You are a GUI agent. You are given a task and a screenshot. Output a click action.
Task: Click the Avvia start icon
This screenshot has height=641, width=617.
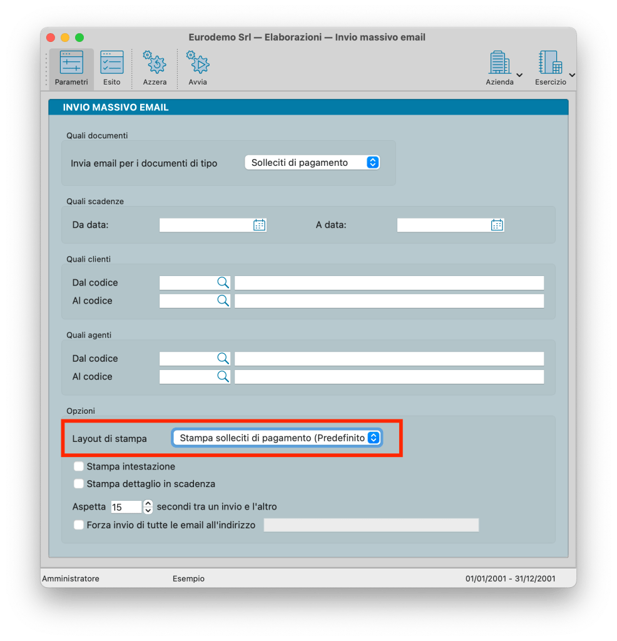198,68
